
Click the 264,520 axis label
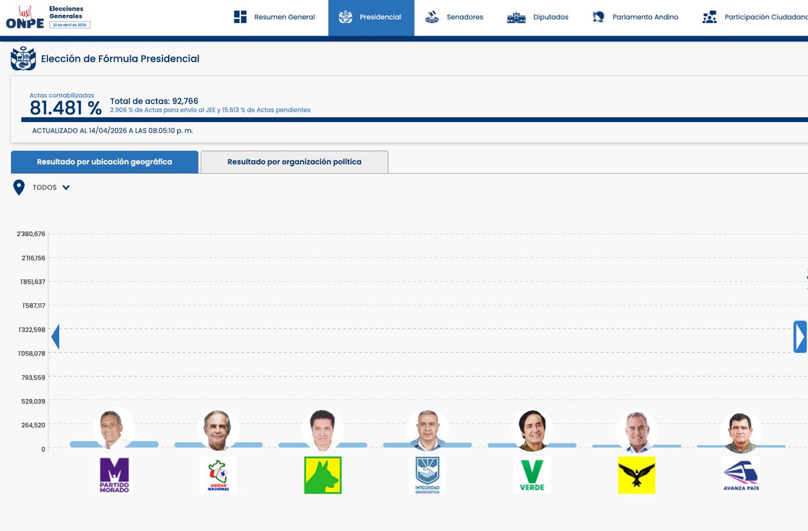click(34, 425)
